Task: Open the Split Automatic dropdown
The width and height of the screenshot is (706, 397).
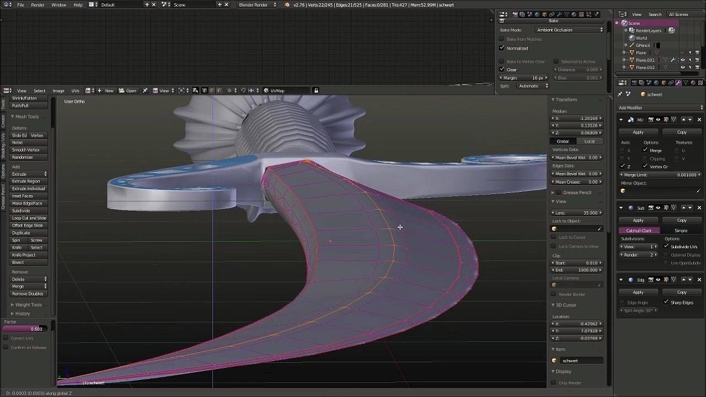Action: tap(533, 86)
